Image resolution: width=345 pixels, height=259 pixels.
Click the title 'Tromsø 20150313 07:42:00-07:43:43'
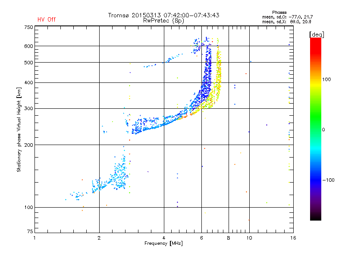(163, 15)
